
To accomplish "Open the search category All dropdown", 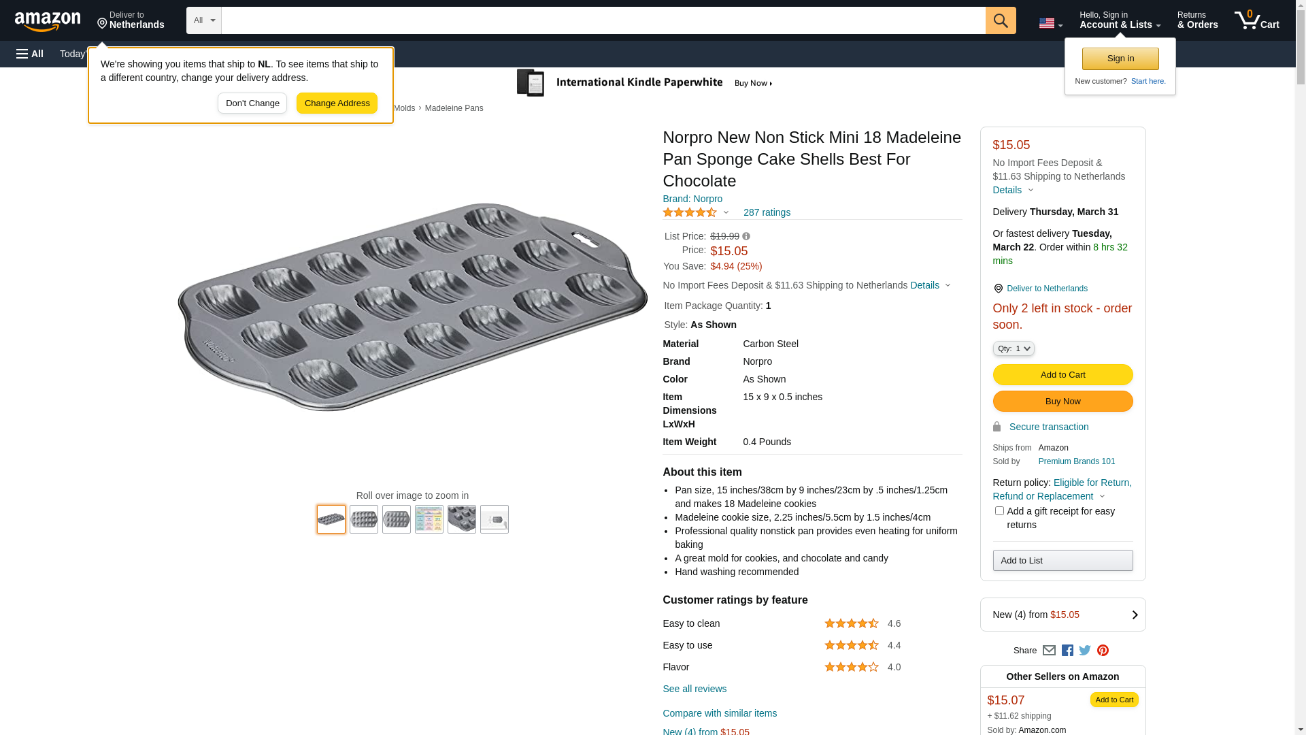I will click(203, 20).
